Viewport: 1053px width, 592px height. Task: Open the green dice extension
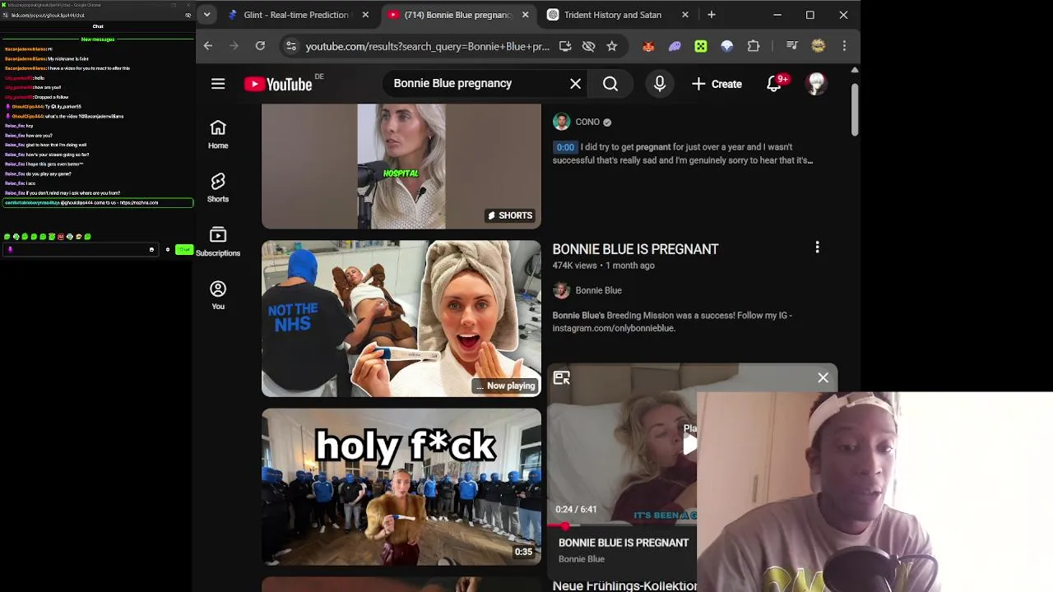point(701,46)
